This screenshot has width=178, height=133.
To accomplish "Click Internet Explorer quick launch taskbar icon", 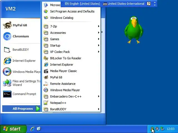I will [x=33, y=129].
